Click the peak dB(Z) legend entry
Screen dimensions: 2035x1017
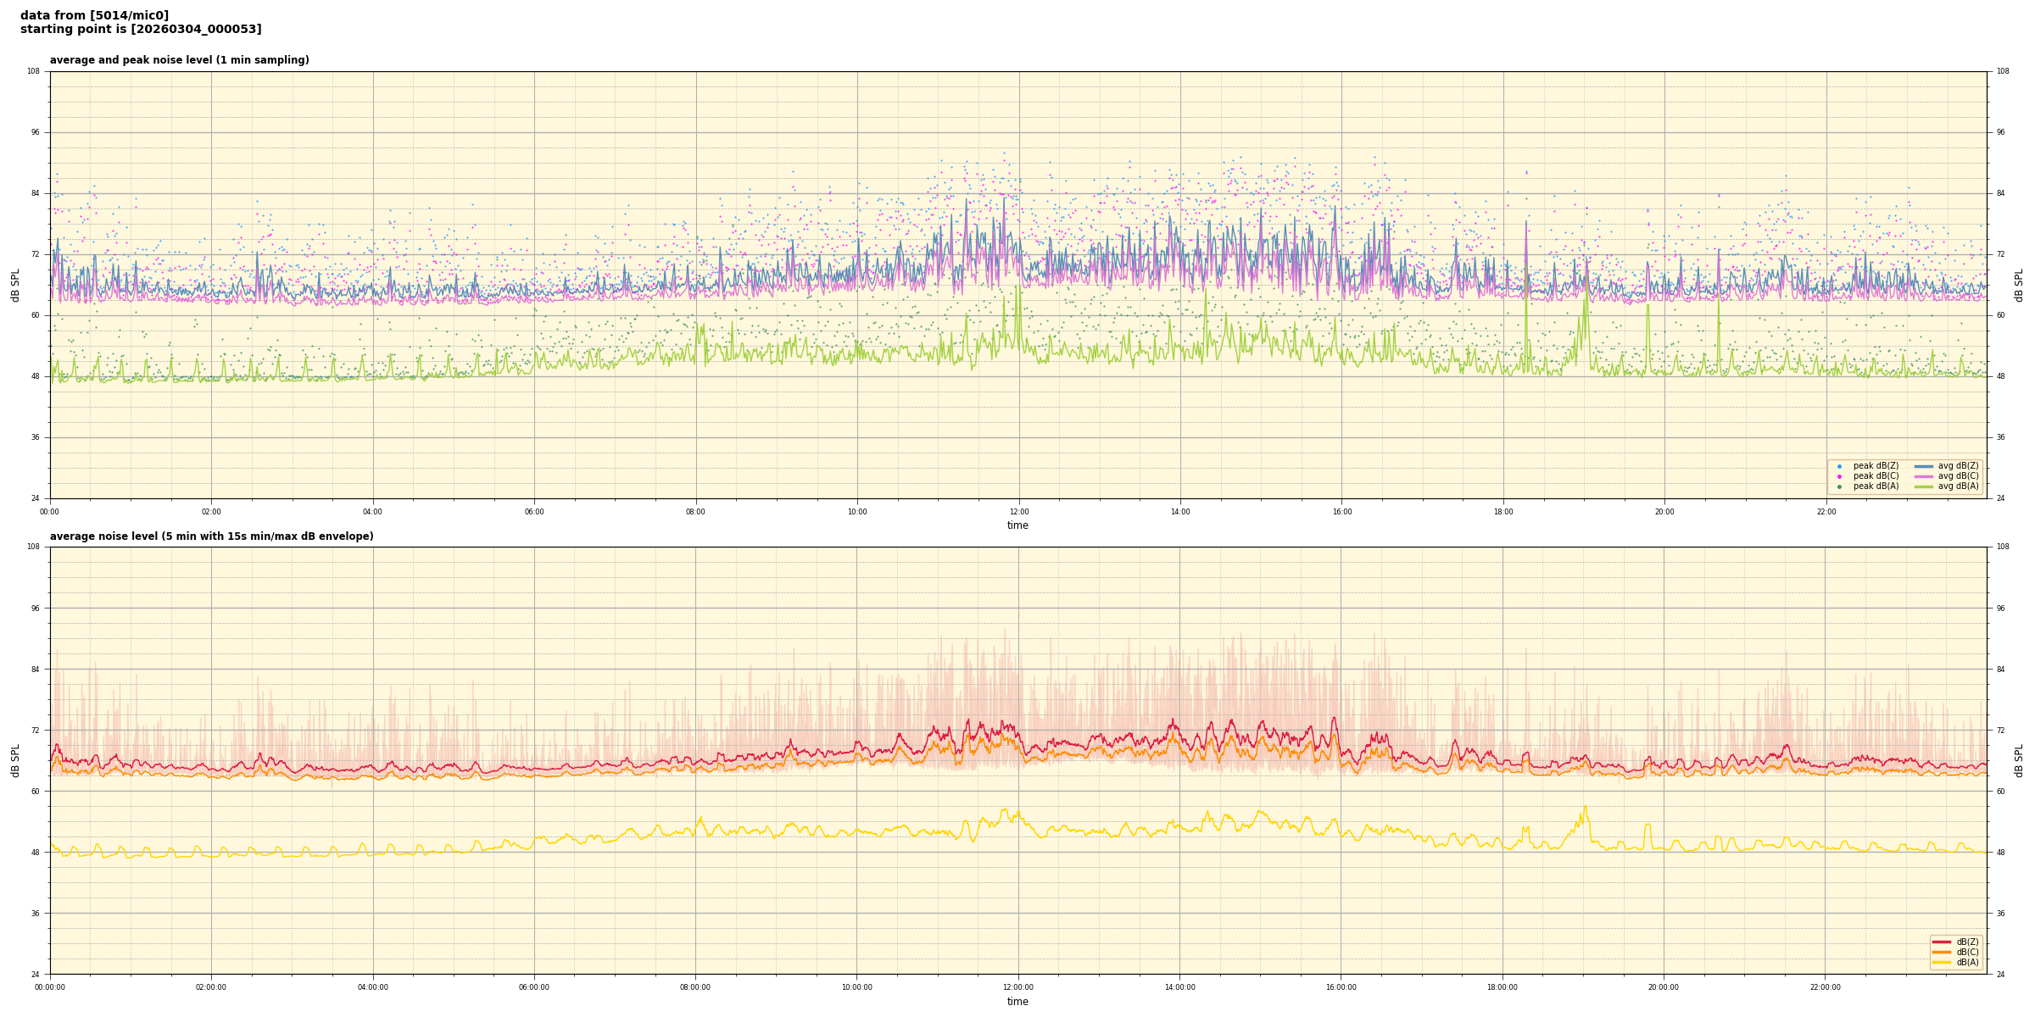1875,466
